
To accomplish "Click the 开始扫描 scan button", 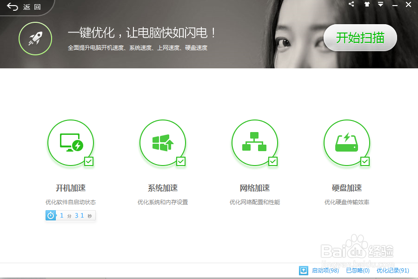I will coord(360,38).
